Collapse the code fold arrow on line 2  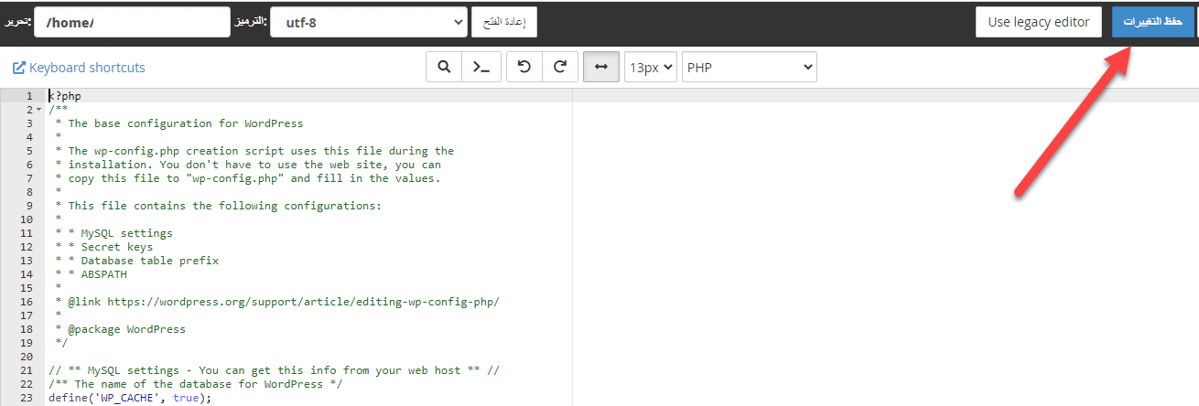click(x=38, y=110)
